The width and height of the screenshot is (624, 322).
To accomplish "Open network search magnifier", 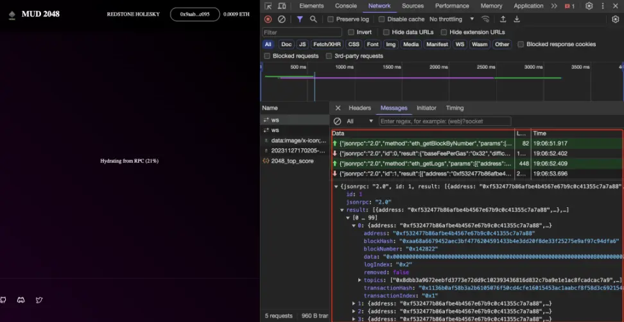I will pyautogui.click(x=313, y=19).
